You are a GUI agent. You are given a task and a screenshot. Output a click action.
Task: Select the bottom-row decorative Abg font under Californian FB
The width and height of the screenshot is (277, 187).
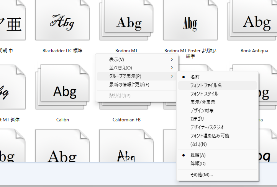(x=126, y=146)
